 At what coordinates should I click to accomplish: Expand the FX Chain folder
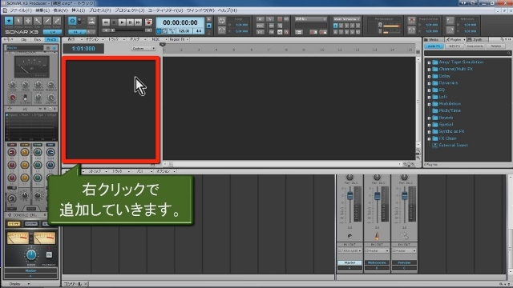click(x=429, y=138)
